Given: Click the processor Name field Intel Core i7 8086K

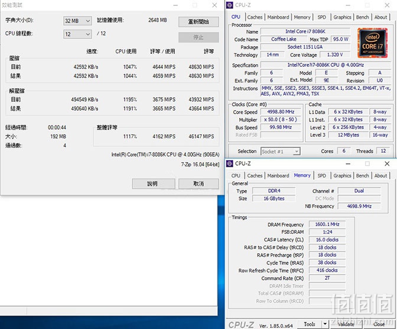Looking at the screenshot, I should tap(305, 31).
